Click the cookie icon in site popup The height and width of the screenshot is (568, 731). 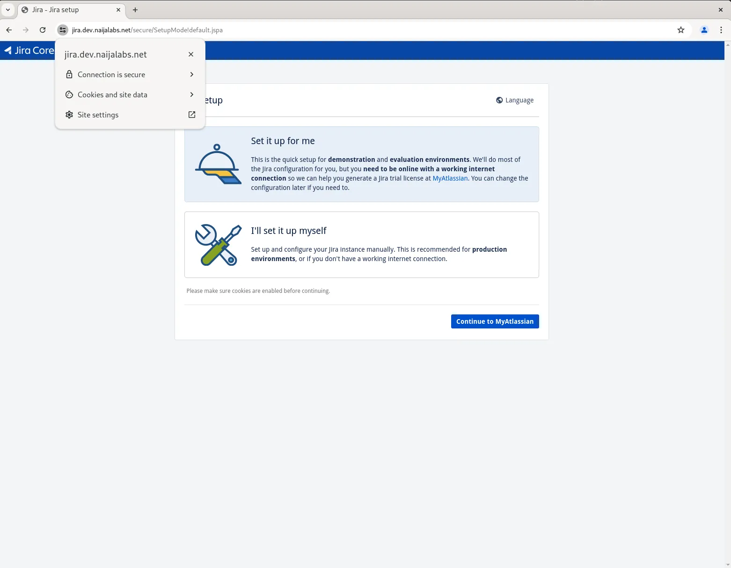click(69, 95)
